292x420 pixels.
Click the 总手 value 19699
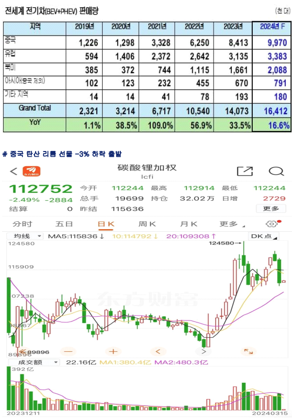(x=129, y=199)
